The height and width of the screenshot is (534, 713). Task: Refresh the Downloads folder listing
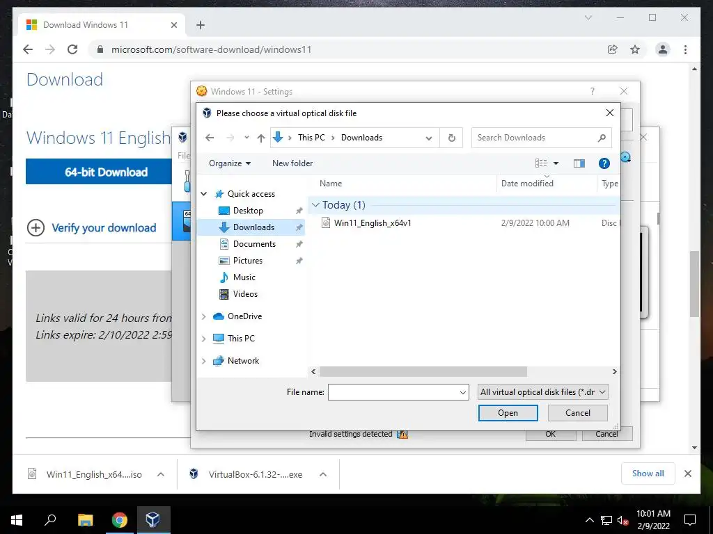pos(451,138)
